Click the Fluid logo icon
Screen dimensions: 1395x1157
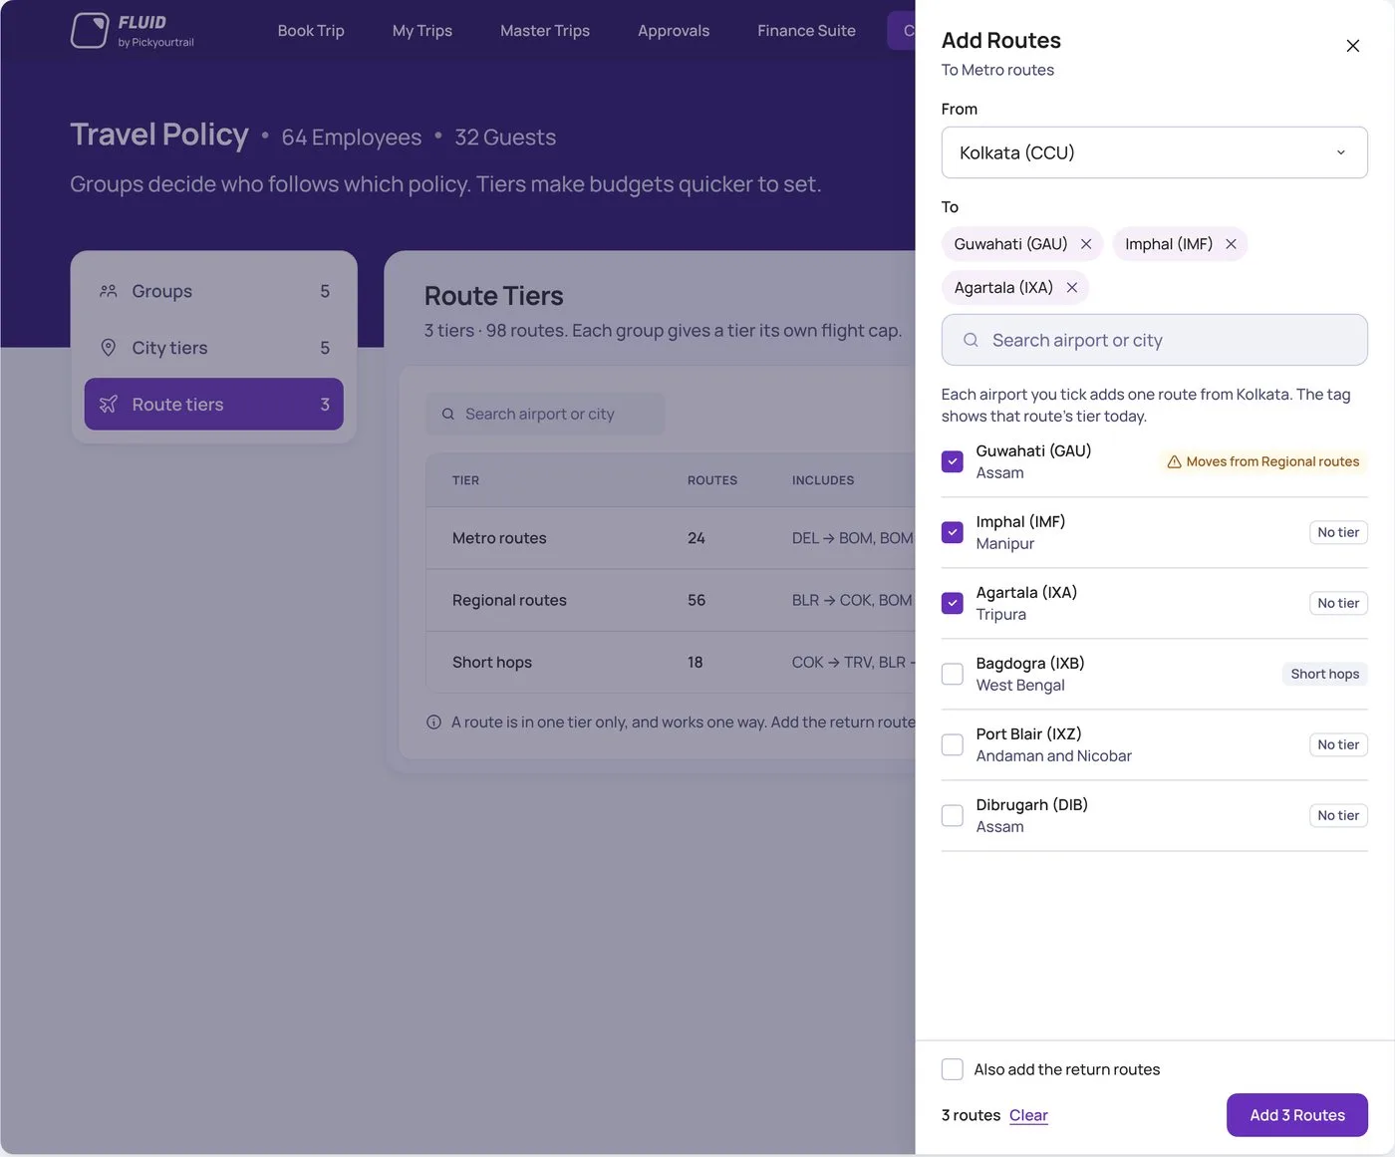pos(89,31)
